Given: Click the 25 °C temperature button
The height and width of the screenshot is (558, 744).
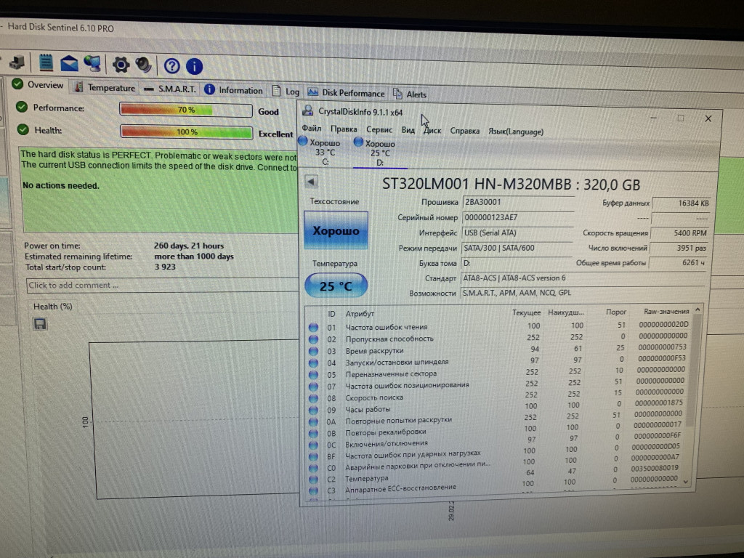Looking at the screenshot, I should [x=336, y=286].
